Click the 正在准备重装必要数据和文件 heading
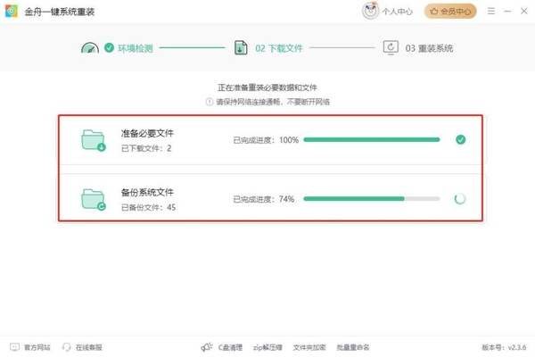This screenshot has height=357, width=535. [267, 87]
